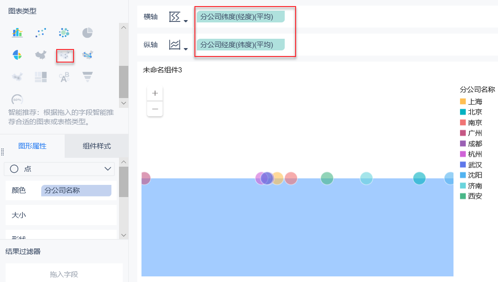Screen dimensions: 498x282
Task: Switch to the 组件样式 tab
Action: point(97,146)
